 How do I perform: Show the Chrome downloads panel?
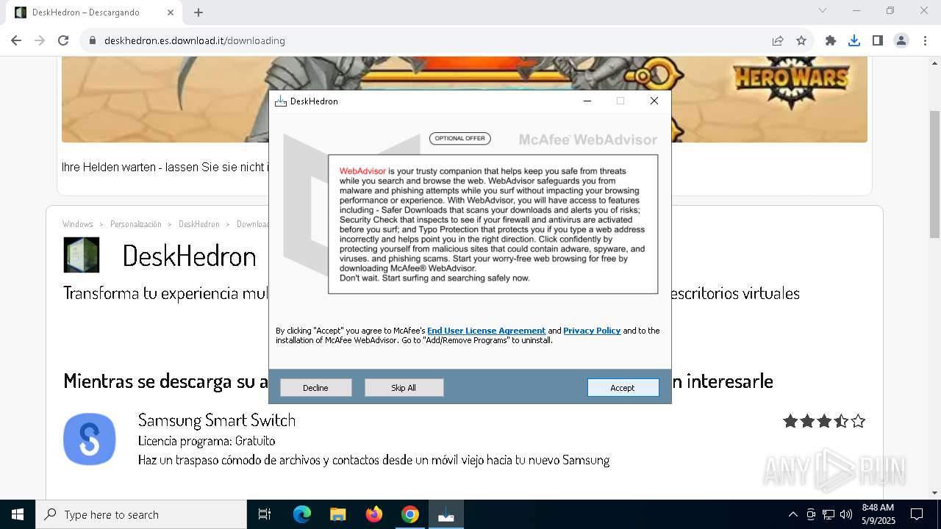854,40
